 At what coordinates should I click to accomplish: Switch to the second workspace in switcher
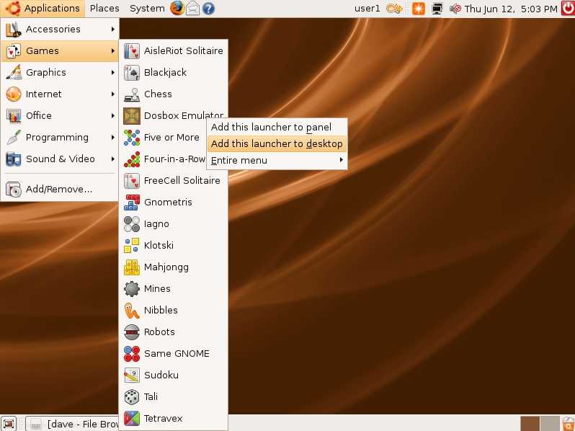coord(549,424)
